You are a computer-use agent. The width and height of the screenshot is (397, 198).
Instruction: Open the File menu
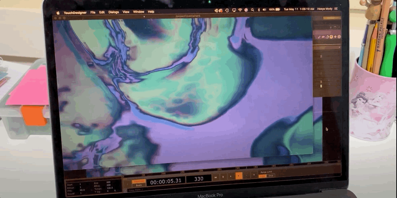coord(93,12)
